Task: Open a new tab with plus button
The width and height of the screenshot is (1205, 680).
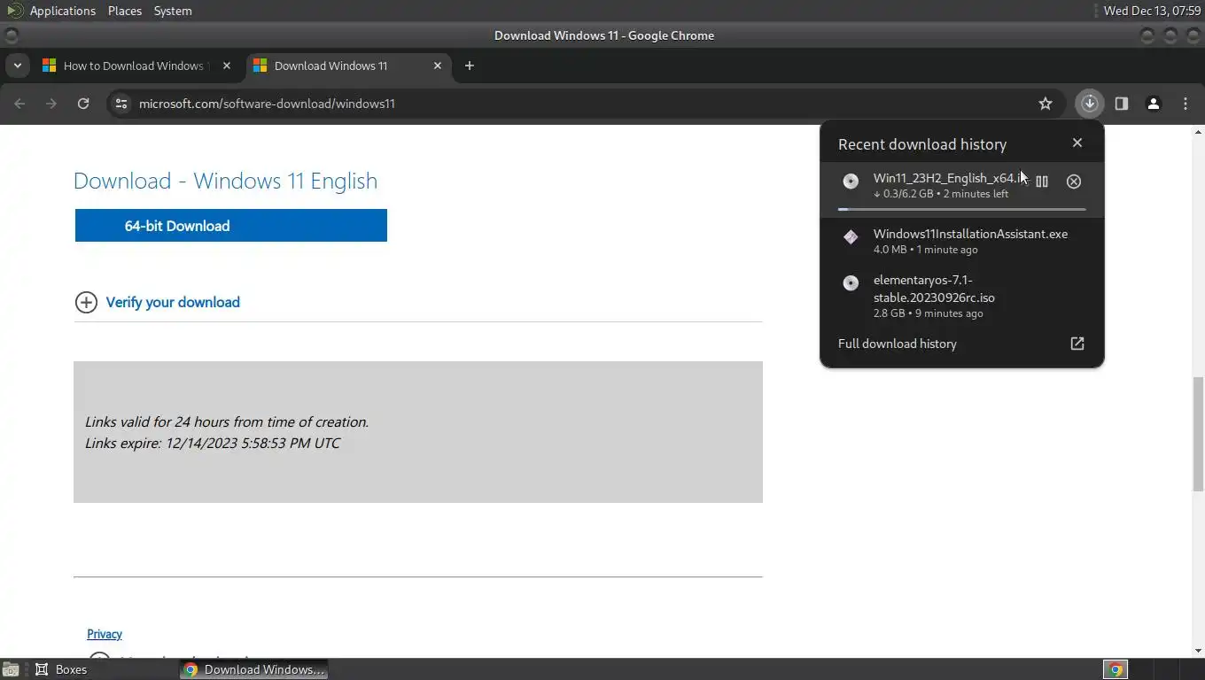Action: tap(470, 66)
